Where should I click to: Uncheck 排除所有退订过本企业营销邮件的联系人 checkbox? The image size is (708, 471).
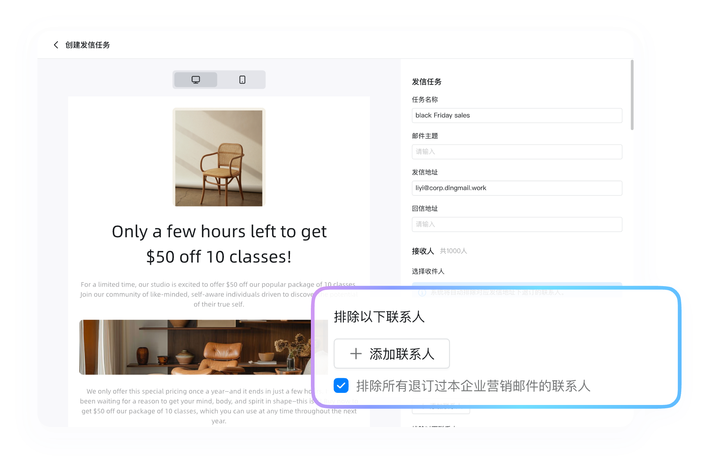point(341,386)
